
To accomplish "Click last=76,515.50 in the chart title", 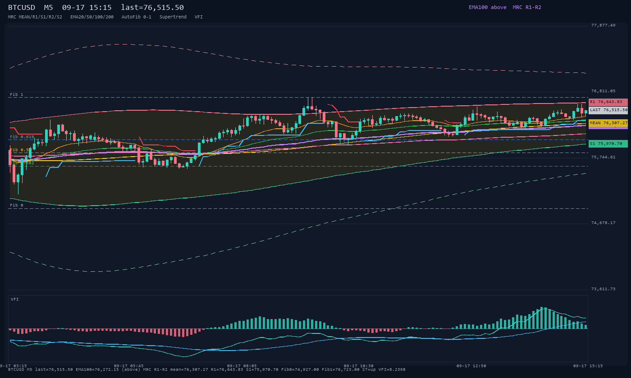I will pos(152,8).
